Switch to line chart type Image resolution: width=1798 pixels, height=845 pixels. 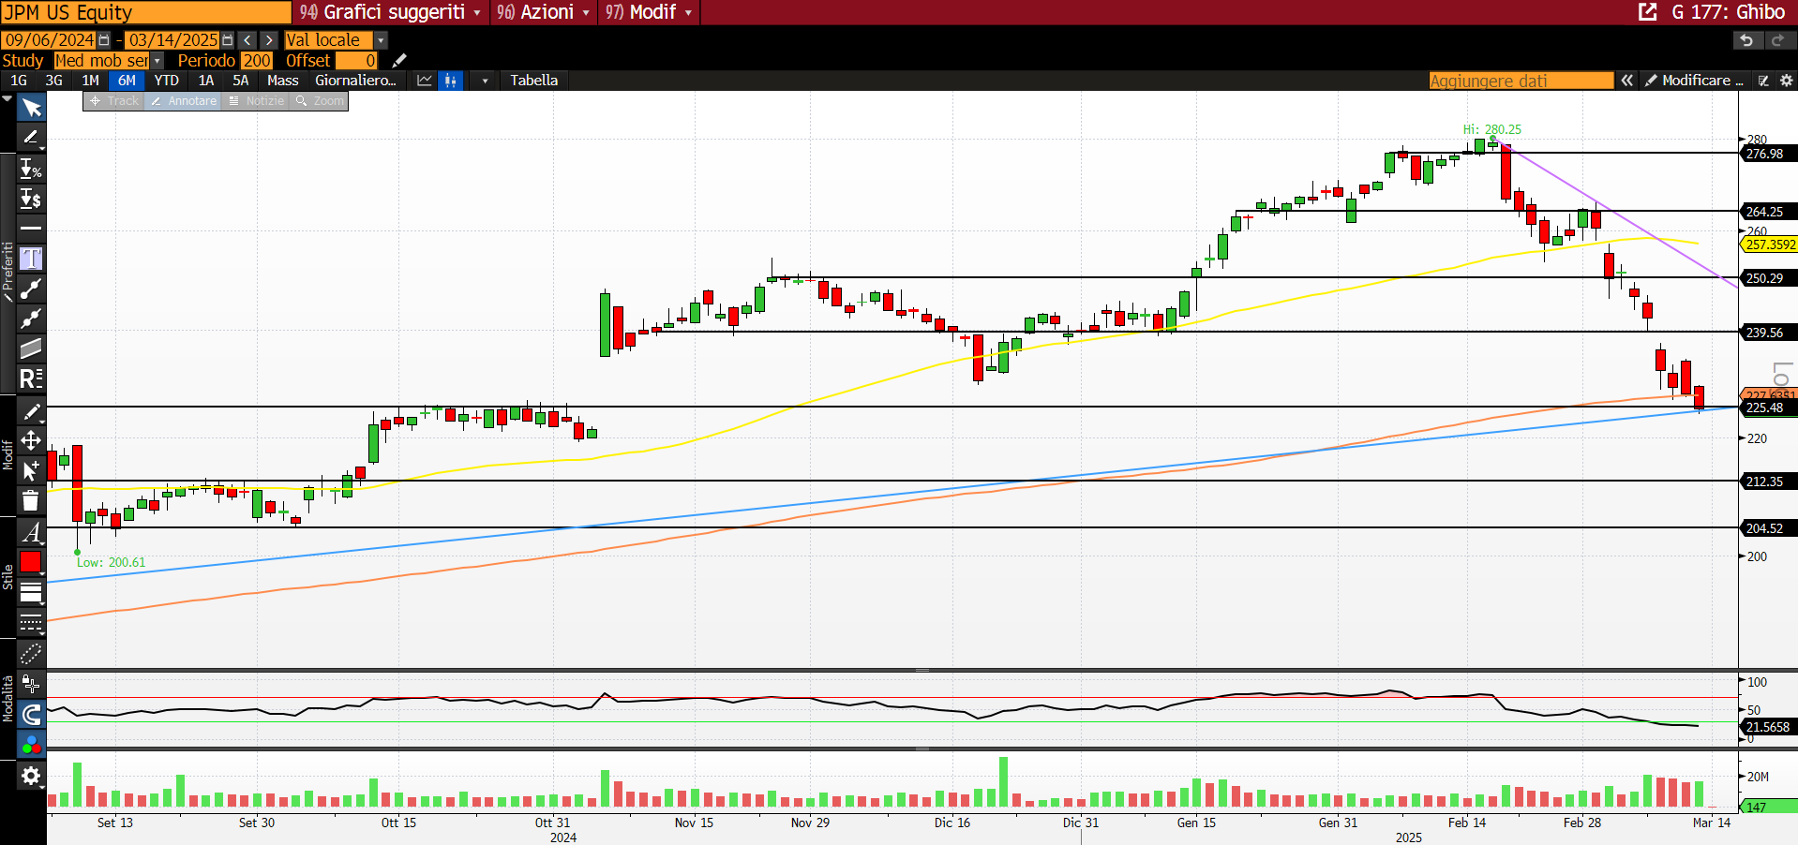tap(425, 81)
